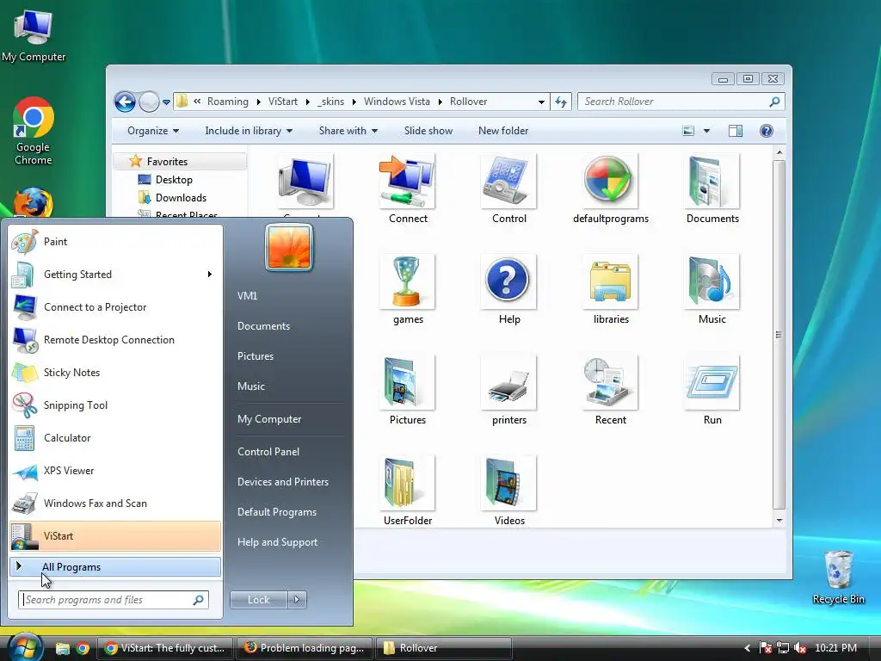Open the explorer Help button
This screenshot has width=881, height=661.
point(767,131)
